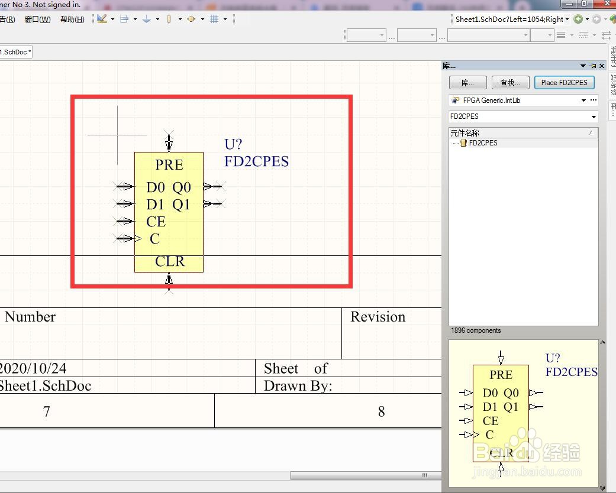Open the 库 vertical side tab
The image size is (616, 493).
point(612,109)
